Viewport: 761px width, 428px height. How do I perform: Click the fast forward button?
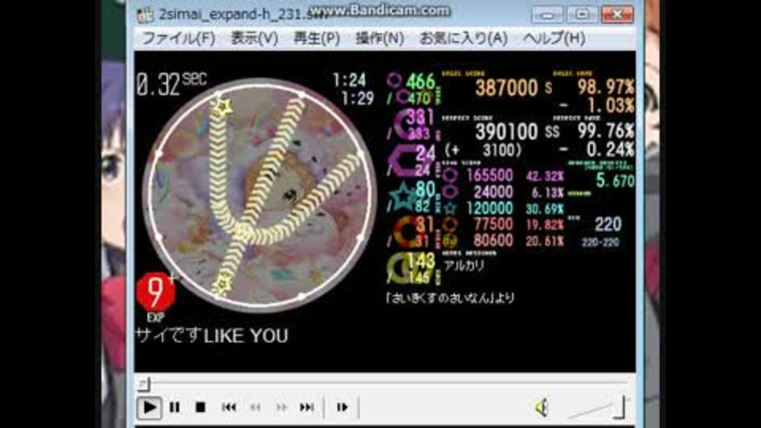281,407
